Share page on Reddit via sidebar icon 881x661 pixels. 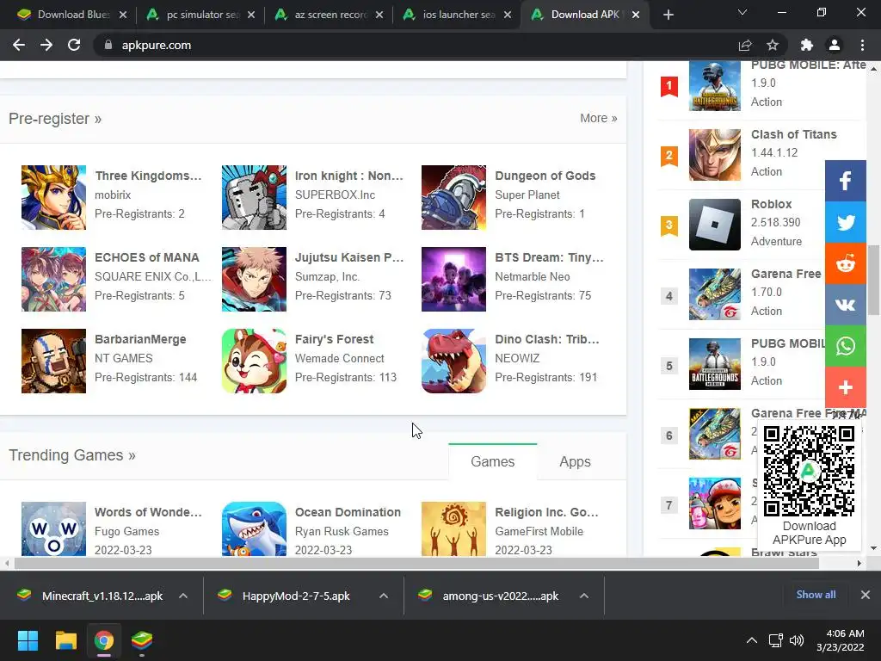(845, 263)
